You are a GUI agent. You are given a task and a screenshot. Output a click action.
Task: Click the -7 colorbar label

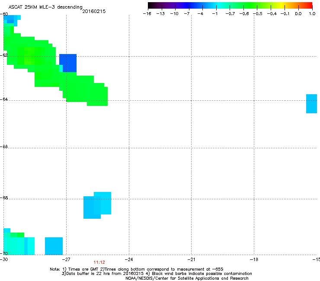click(x=186, y=14)
